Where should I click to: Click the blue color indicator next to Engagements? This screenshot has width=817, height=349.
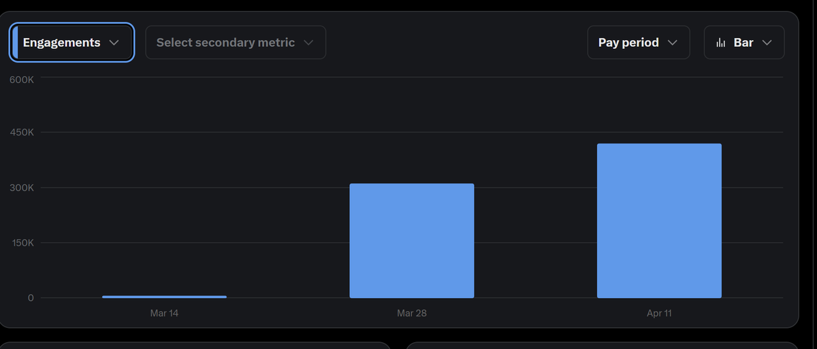pyautogui.click(x=16, y=42)
